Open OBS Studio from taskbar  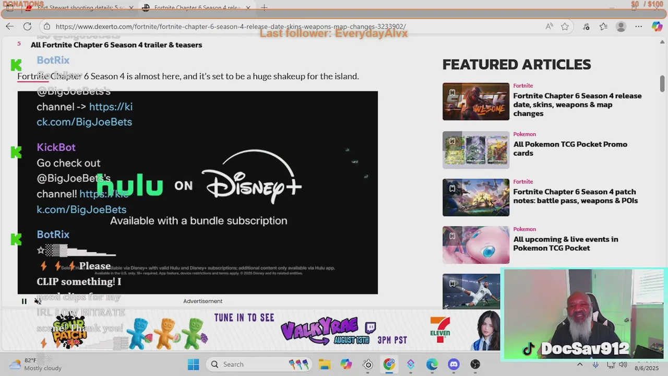click(475, 365)
